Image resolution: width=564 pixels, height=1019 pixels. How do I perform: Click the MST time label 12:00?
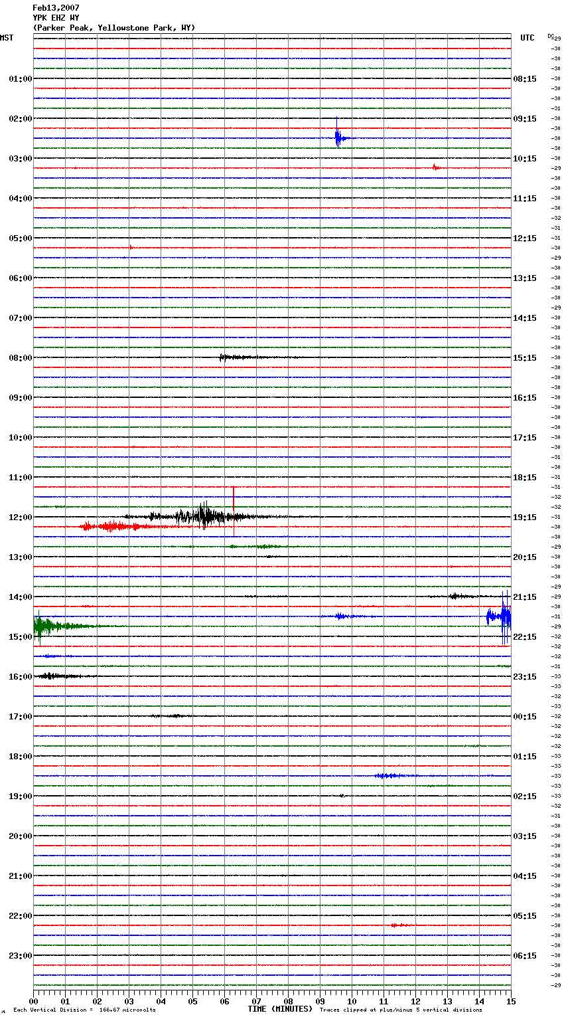[x=21, y=517]
